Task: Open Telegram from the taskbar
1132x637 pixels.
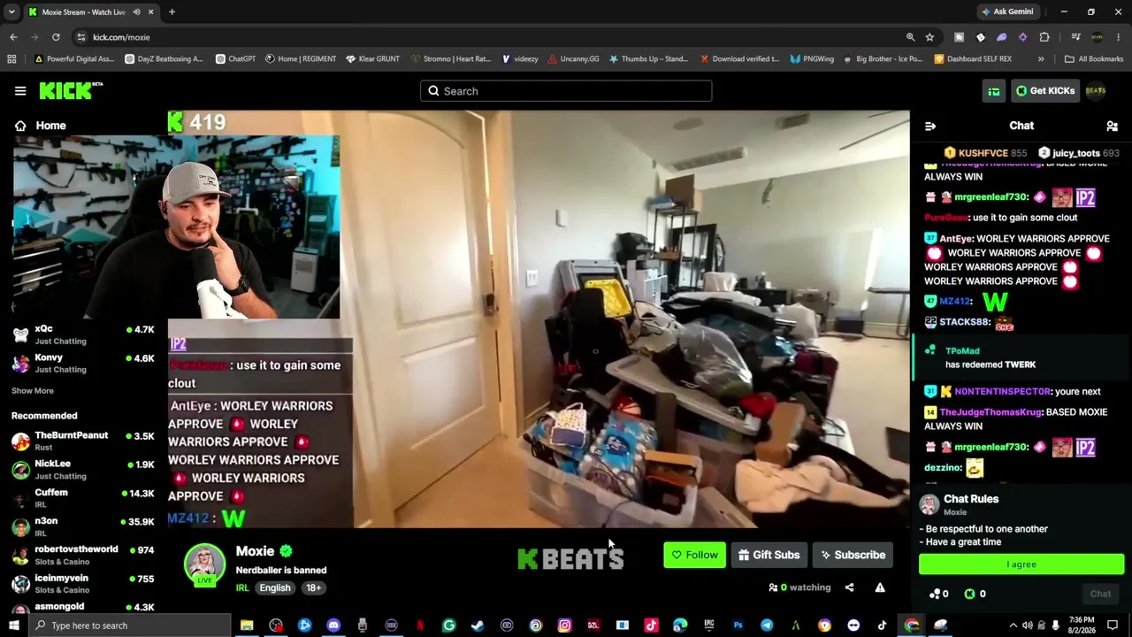Action: pos(767,625)
